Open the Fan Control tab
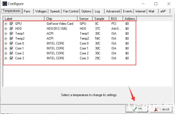 71,11
